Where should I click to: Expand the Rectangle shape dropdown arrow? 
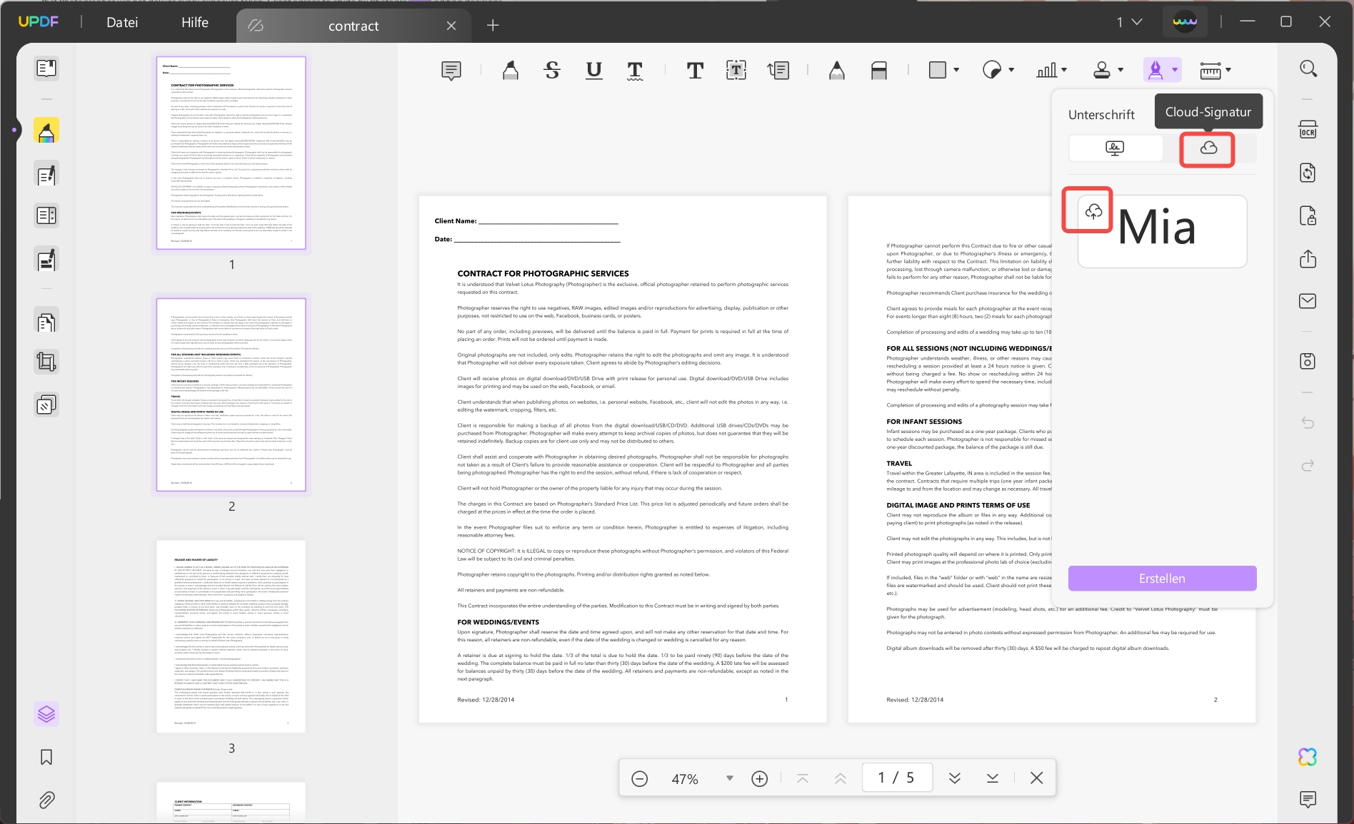tap(956, 70)
